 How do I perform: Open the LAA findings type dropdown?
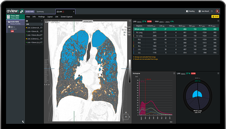click(x=42, y=24)
